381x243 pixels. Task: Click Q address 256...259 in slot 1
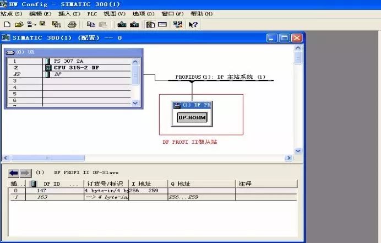pyautogui.click(x=202, y=197)
